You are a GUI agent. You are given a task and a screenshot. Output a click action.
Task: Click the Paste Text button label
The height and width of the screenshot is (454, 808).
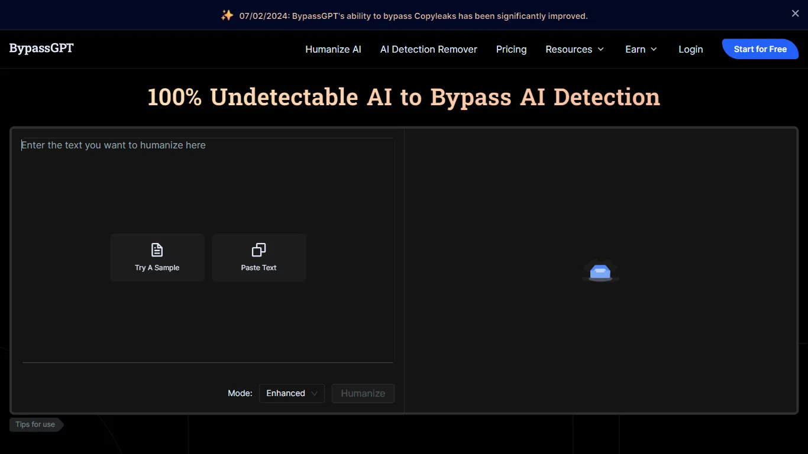coord(258,268)
